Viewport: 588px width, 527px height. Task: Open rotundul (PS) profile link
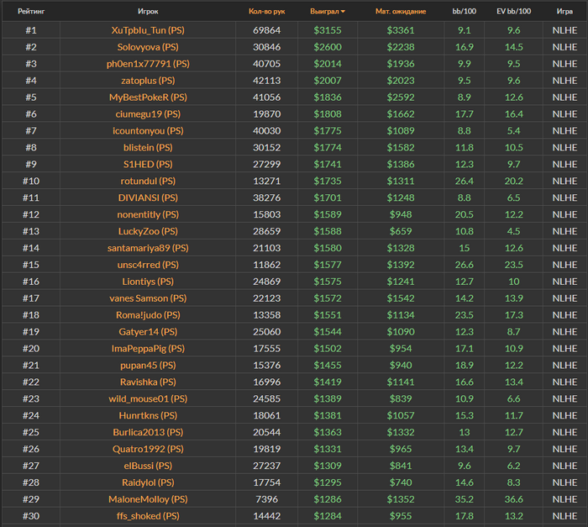[x=148, y=181]
